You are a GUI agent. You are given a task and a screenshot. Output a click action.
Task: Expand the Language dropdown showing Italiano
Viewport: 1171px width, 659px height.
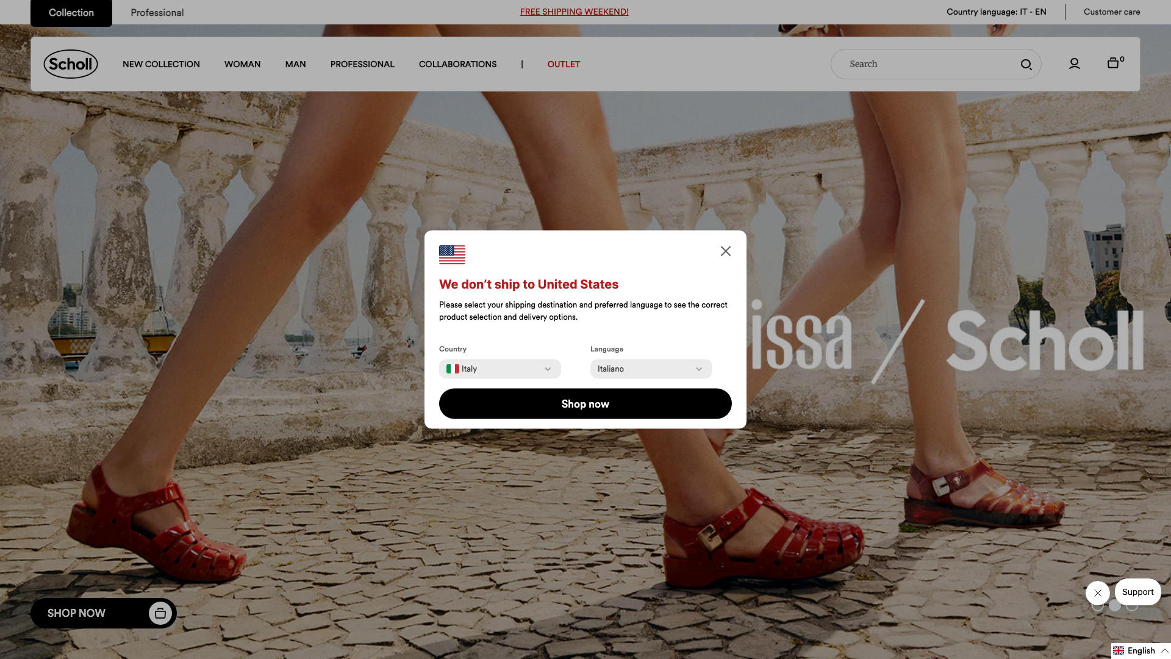[651, 369]
